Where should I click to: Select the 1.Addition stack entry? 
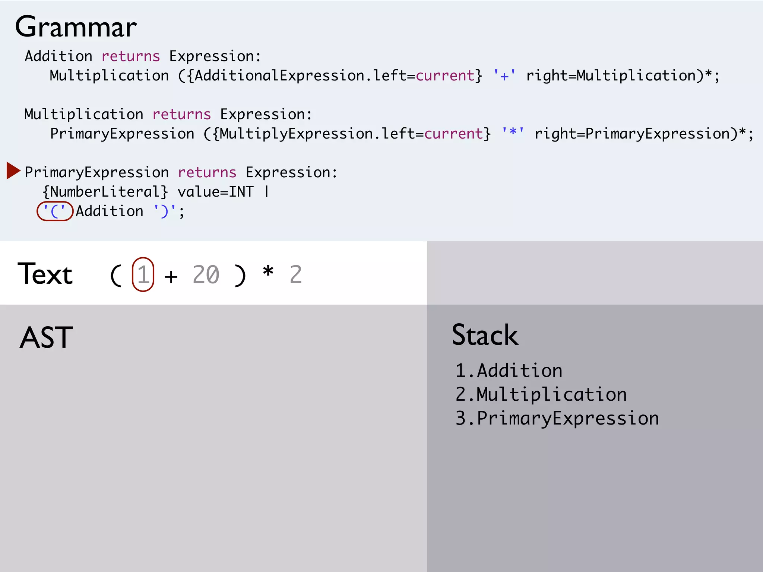(x=509, y=371)
